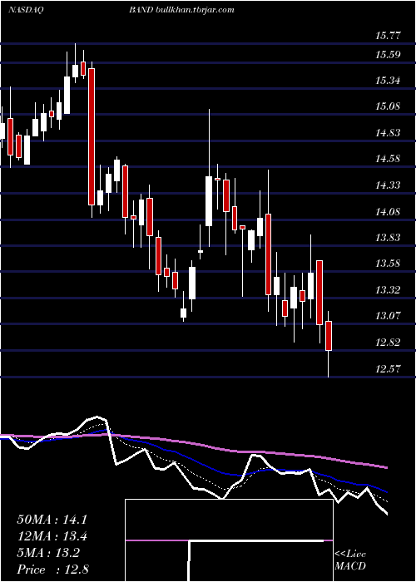Click the 12.57 price label
The image size is (416, 582).
coord(389,369)
